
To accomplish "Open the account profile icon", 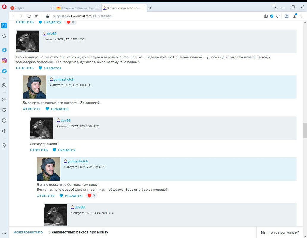I will click(287, 16).
